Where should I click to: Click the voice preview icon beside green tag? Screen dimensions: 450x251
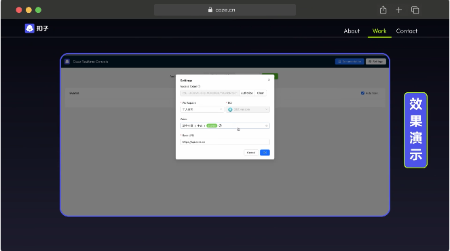(220, 125)
